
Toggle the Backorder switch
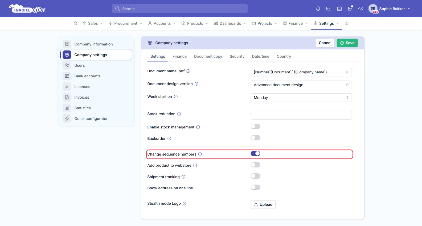click(x=255, y=138)
